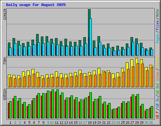Viewport: 161px width, 126px height.
Task: Click day label 24 on x-axis
Action: click(x=118, y=123)
